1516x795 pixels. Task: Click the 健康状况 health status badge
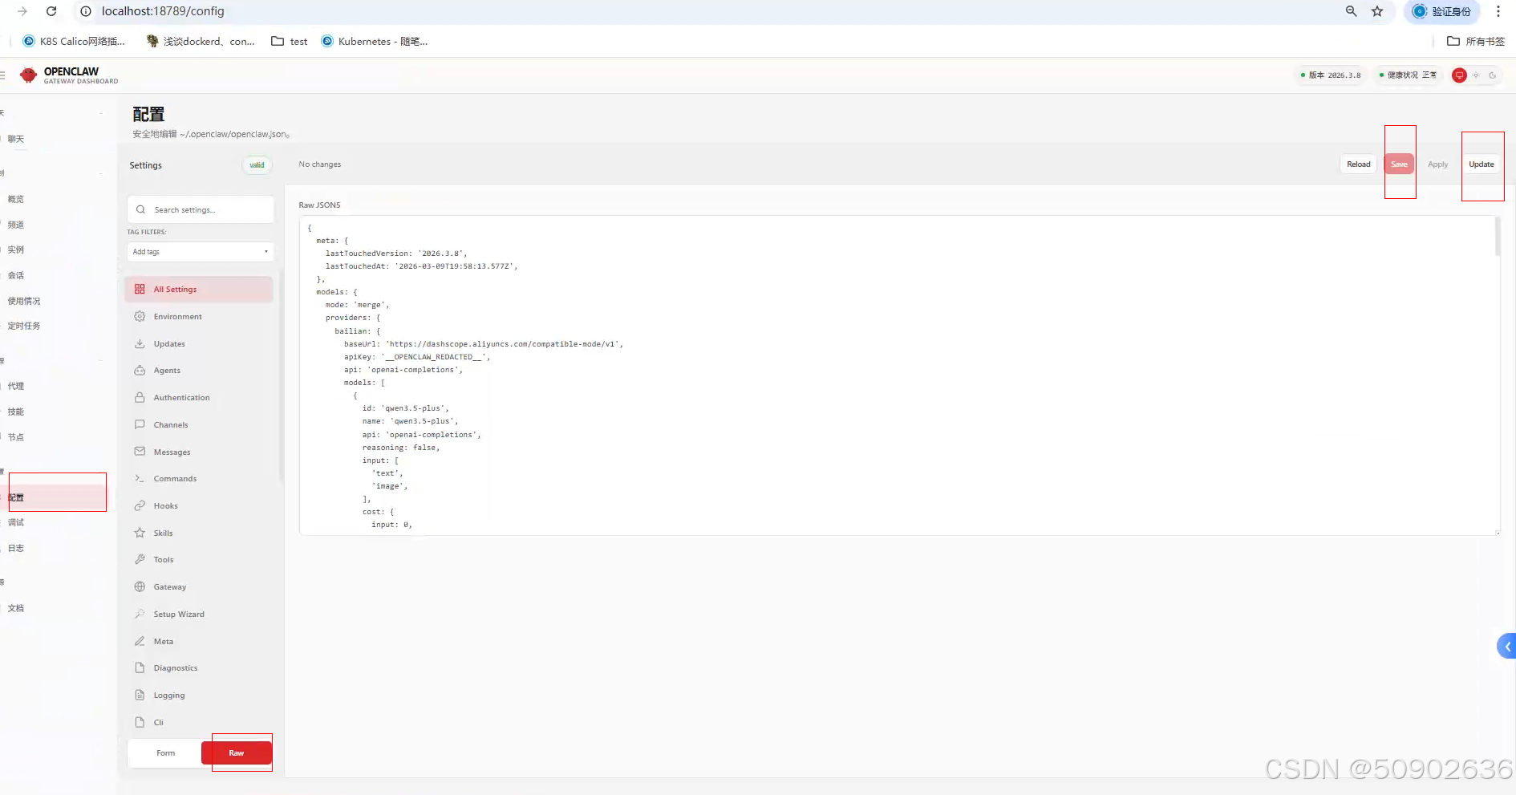pos(1409,75)
